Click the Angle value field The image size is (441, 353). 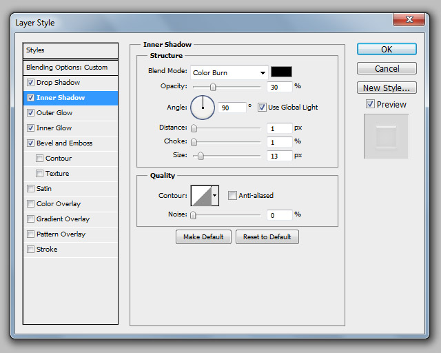pyautogui.click(x=232, y=108)
